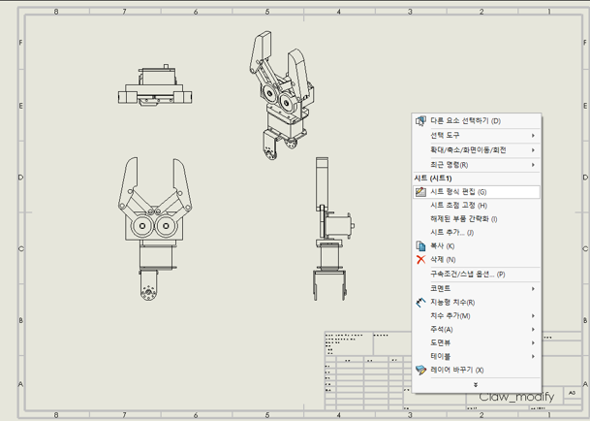Screen dimensions: 590x421
Task: Select 시트 초점 고정 (H)
Action: pyautogui.click(x=477, y=206)
